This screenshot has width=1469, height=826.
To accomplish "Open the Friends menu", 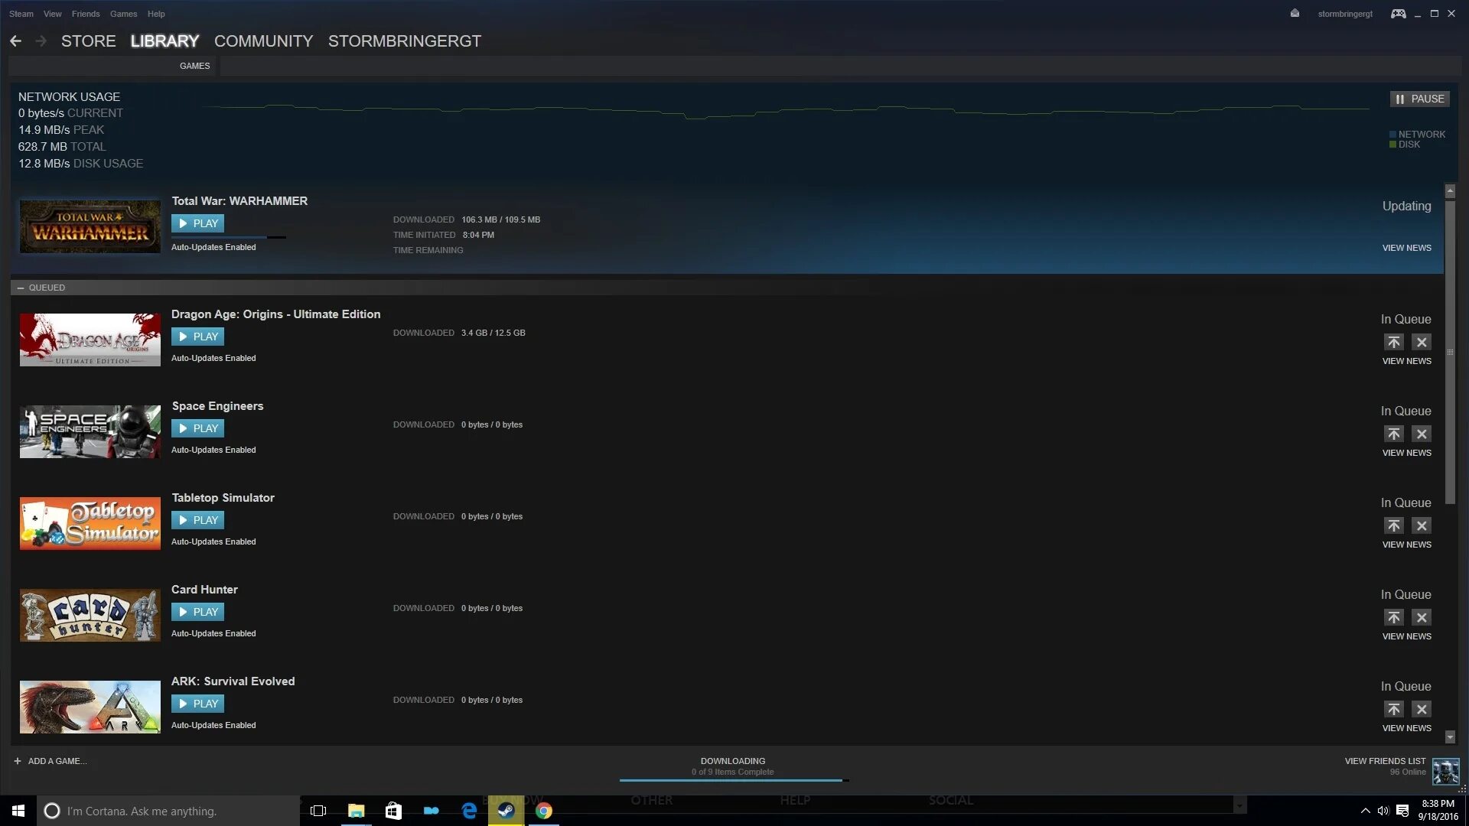I will pos(86,14).
